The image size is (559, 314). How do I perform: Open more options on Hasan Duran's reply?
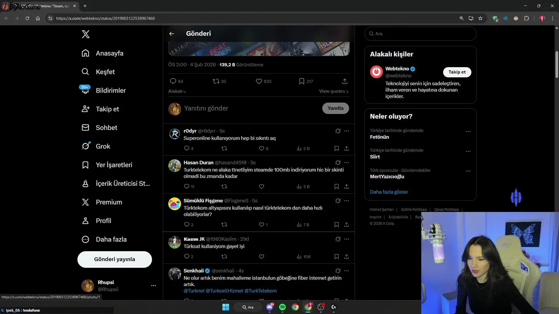[346, 163]
